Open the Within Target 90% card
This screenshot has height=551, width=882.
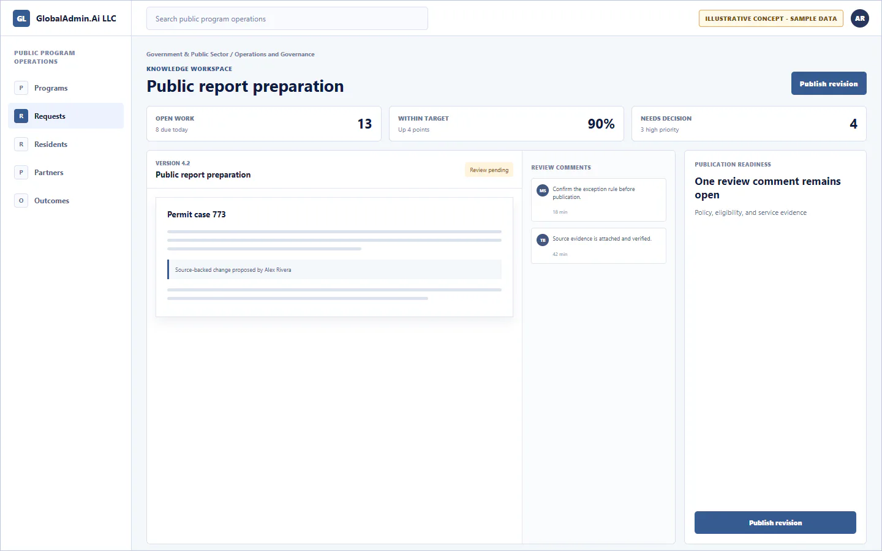click(507, 124)
